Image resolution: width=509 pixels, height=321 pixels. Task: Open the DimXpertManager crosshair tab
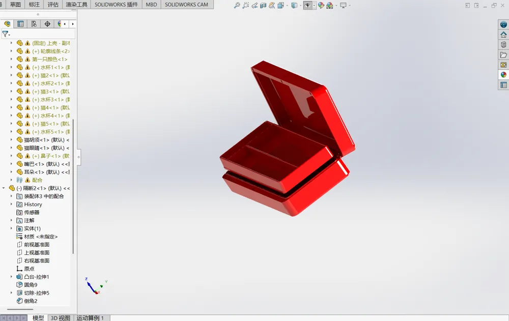coord(47,24)
